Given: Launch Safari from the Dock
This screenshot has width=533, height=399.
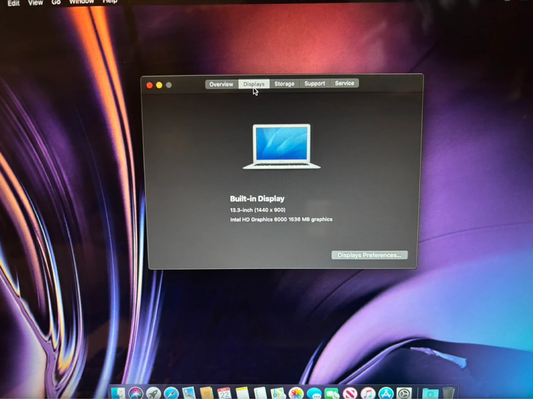Looking at the screenshot, I should [x=171, y=393].
